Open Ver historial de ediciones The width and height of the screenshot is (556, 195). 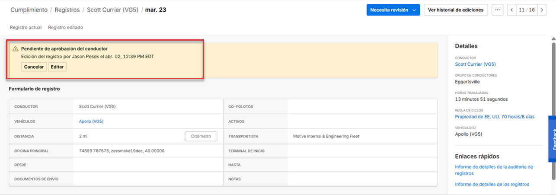tap(456, 10)
